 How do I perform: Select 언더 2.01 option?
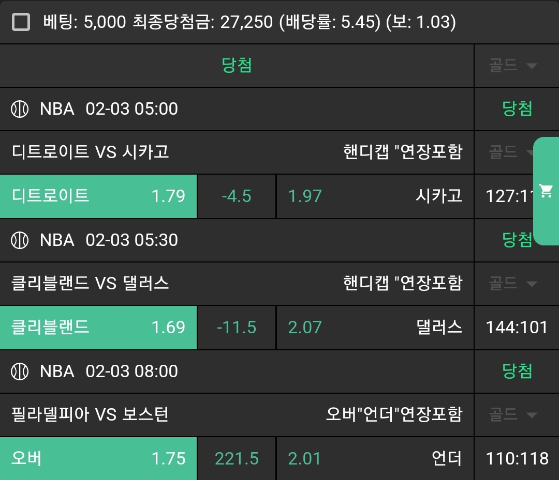(x=375, y=459)
